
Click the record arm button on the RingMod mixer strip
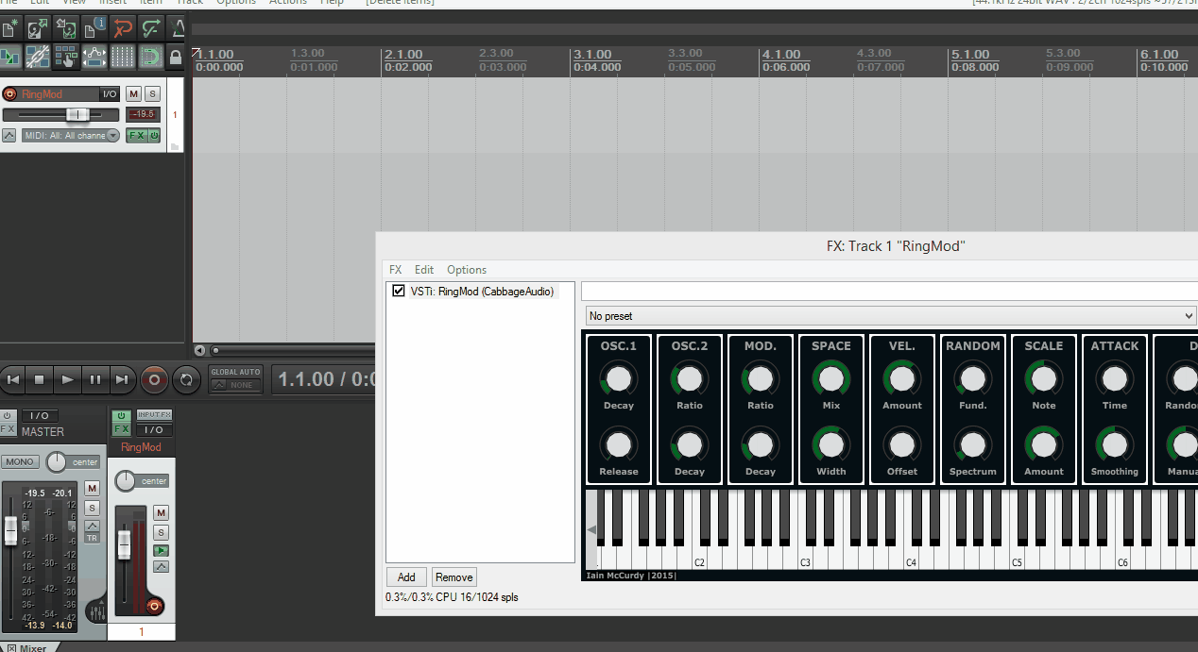click(x=155, y=606)
